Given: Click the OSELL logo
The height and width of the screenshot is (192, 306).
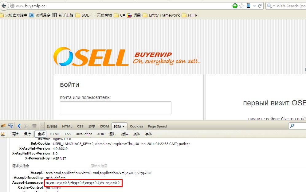Looking at the screenshot, I should click(91, 57).
